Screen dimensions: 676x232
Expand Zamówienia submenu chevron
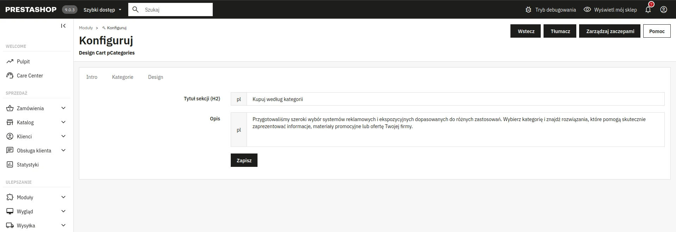point(63,108)
